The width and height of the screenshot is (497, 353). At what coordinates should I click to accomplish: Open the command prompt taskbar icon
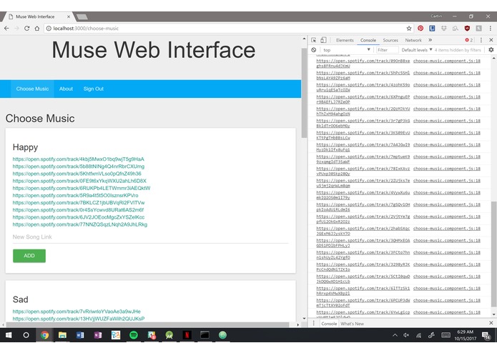pos(205,335)
